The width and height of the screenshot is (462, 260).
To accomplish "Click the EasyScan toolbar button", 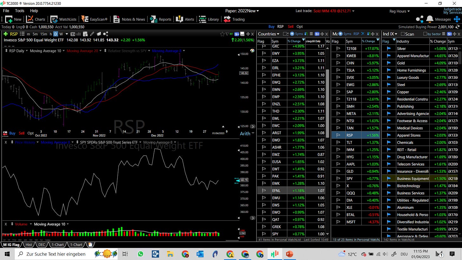I will 94,19.
